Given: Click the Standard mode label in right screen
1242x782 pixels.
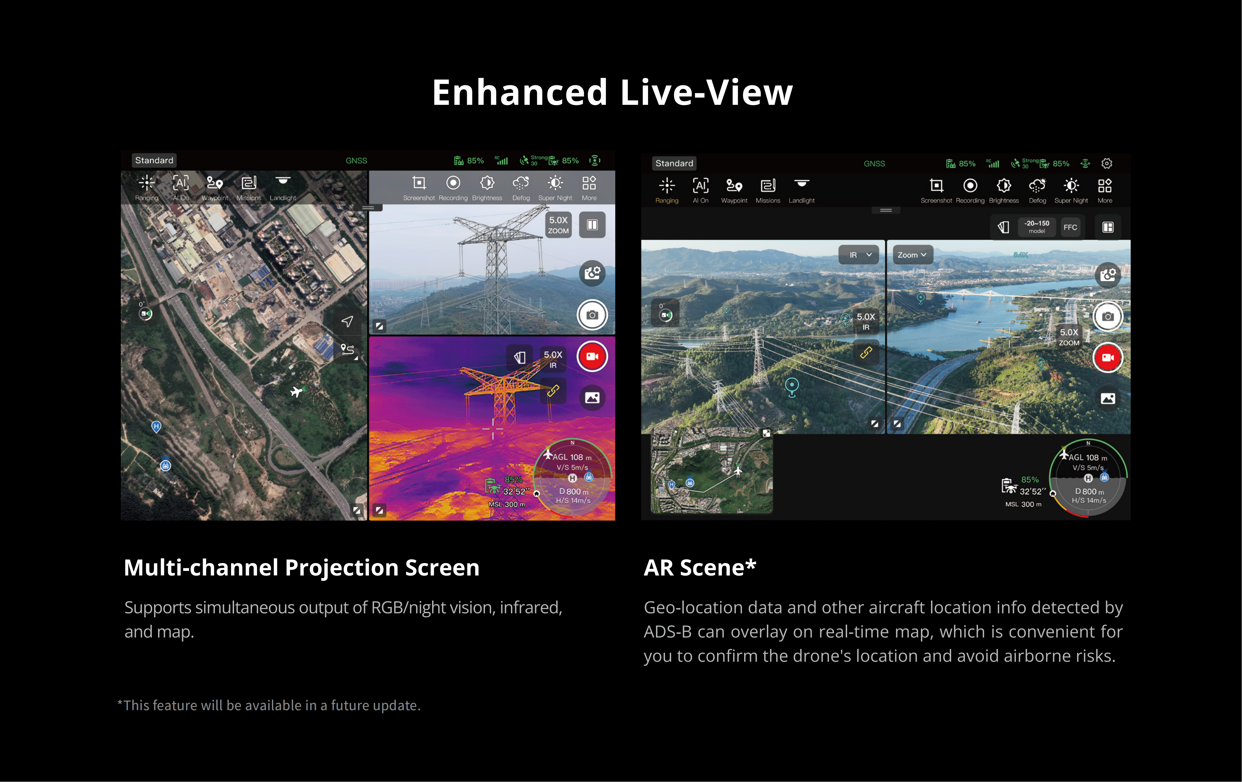Looking at the screenshot, I should tap(674, 163).
